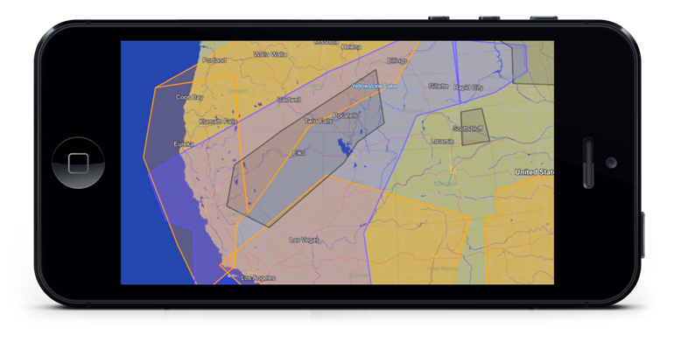Click the Gillette city label

pyautogui.click(x=439, y=86)
